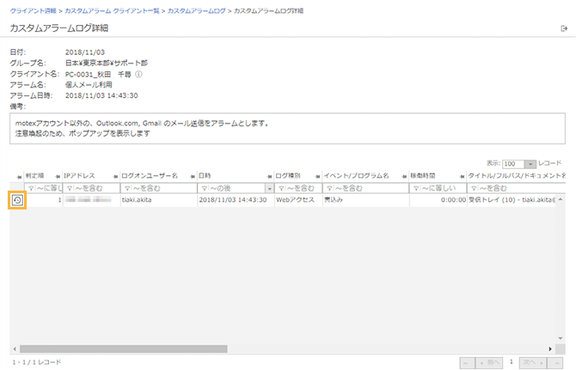Viewport: 576px width, 370px height.
Task: Click the export icon at top right
Action: coord(563,28)
